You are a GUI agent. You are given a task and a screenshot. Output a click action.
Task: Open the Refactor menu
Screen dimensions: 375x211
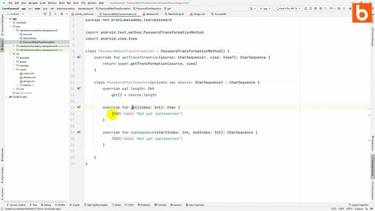(52, 3)
